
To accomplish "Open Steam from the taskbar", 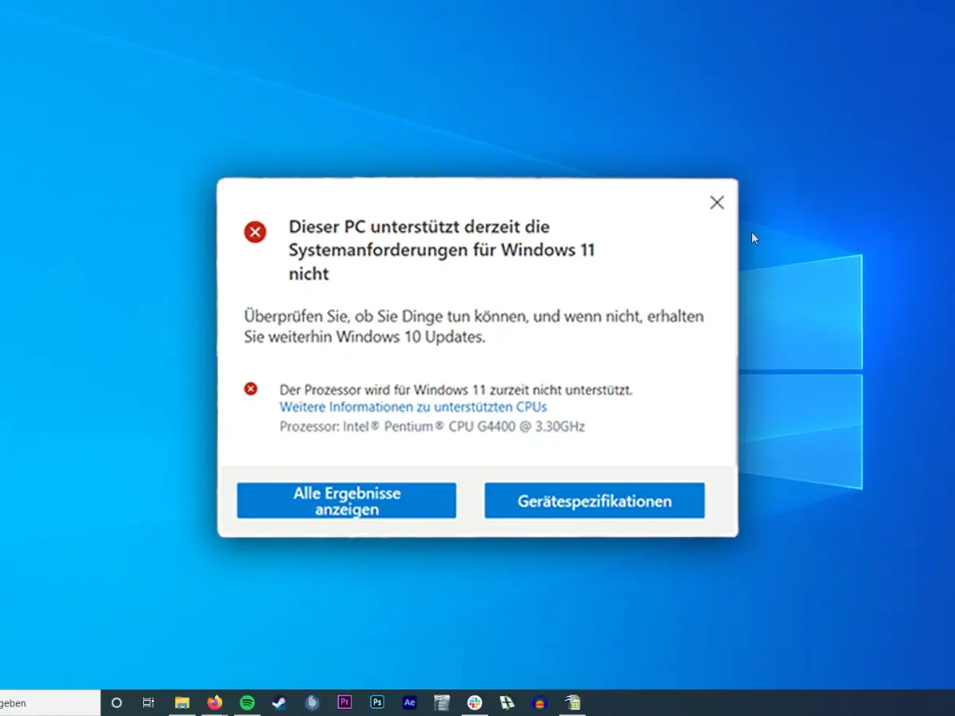I will tap(279, 702).
